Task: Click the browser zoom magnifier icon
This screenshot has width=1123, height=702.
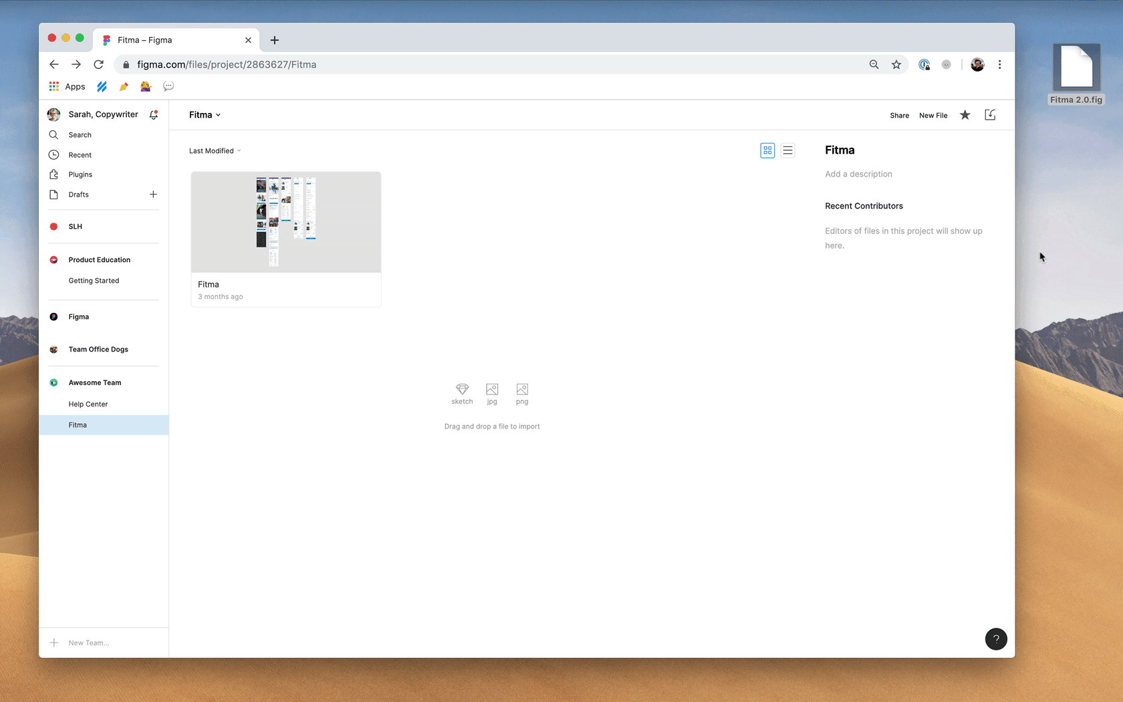Action: tap(874, 65)
